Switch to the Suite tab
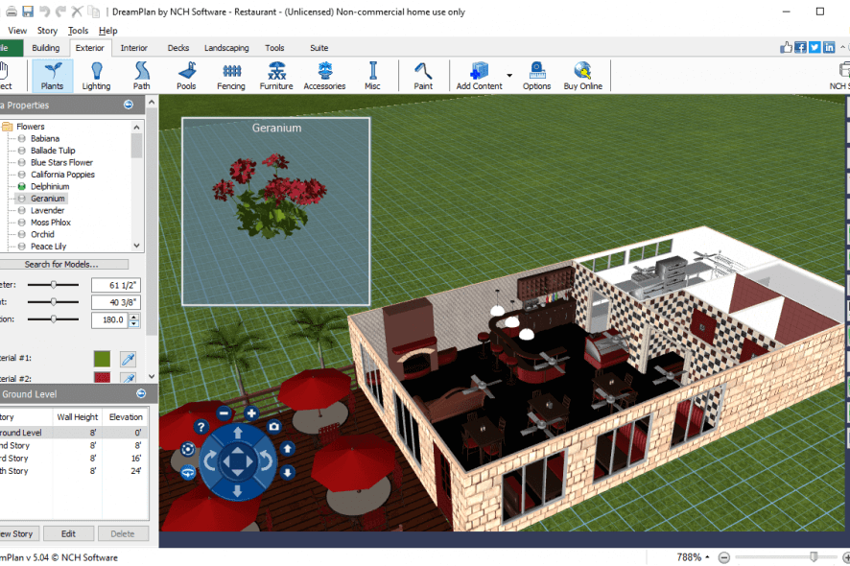 (319, 48)
